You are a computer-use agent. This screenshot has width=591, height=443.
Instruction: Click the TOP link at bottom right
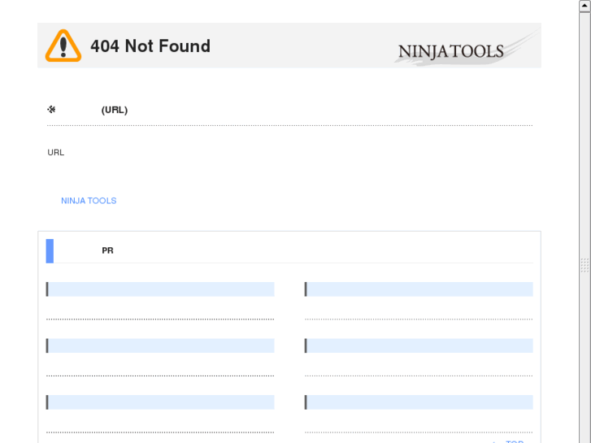[x=515, y=441]
